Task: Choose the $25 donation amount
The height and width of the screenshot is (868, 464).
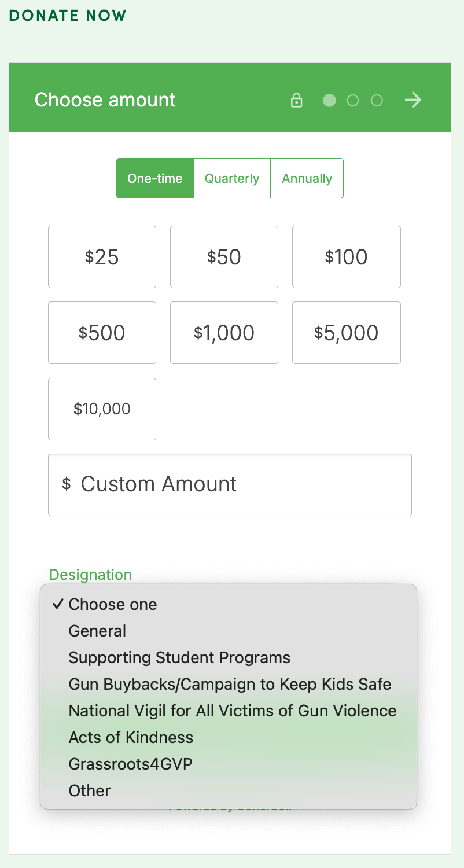Action: click(x=102, y=257)
